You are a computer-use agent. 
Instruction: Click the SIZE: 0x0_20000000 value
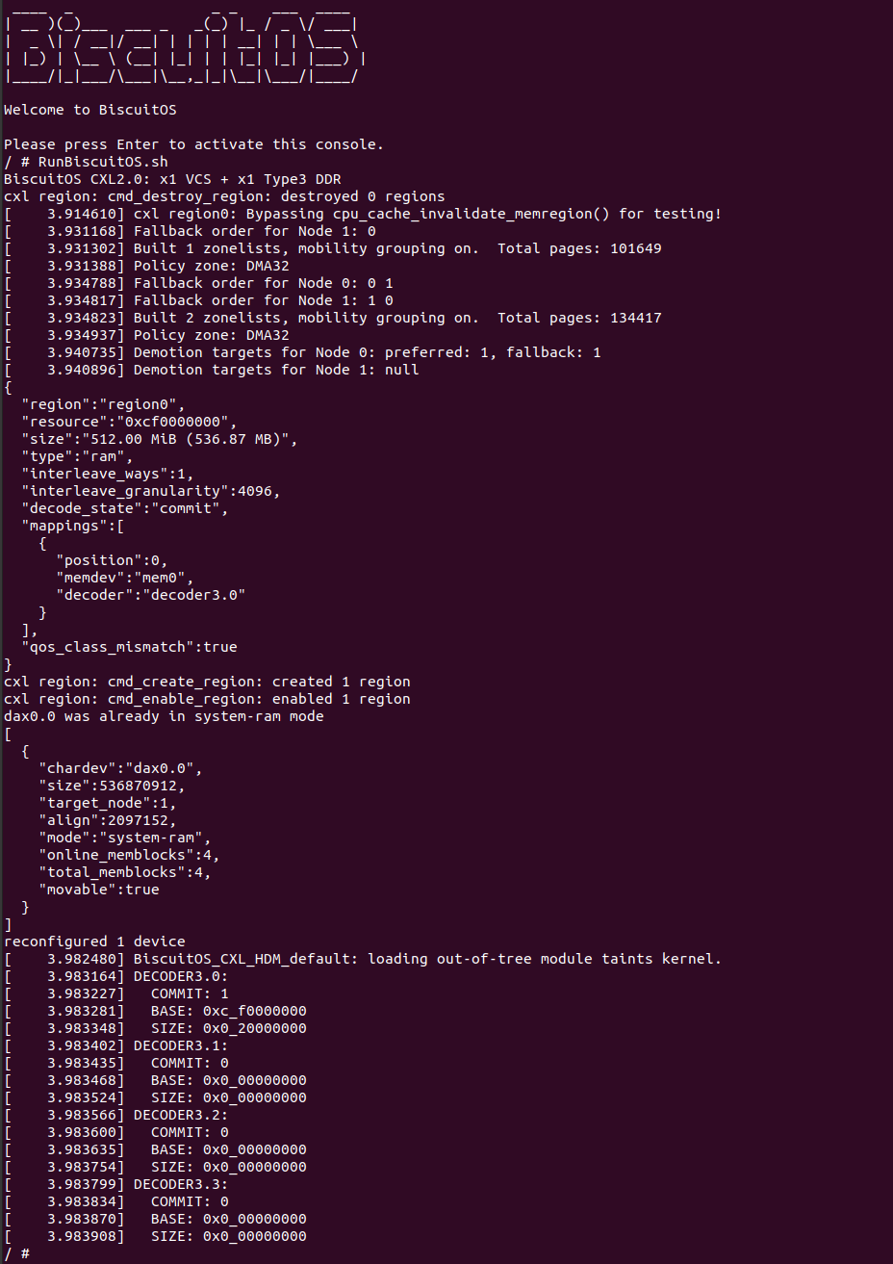(228, 1028)
